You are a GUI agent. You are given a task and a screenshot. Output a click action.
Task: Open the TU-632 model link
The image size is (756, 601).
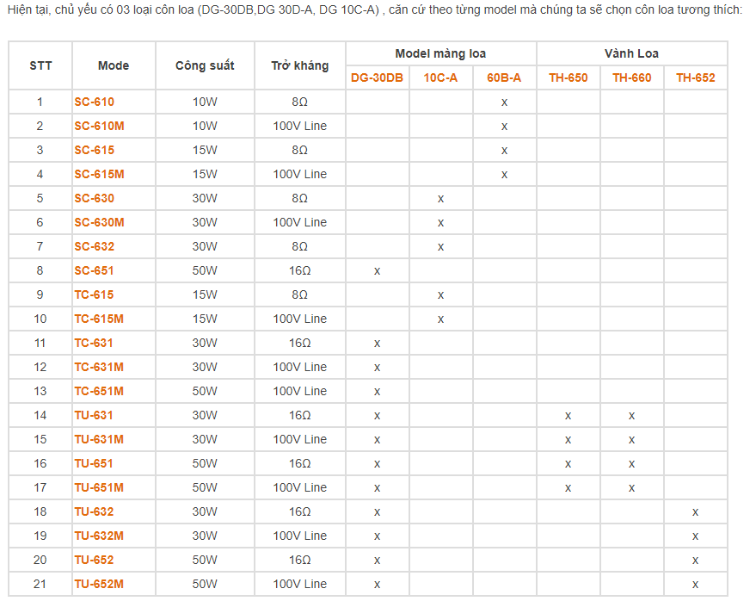coord(94,511)
